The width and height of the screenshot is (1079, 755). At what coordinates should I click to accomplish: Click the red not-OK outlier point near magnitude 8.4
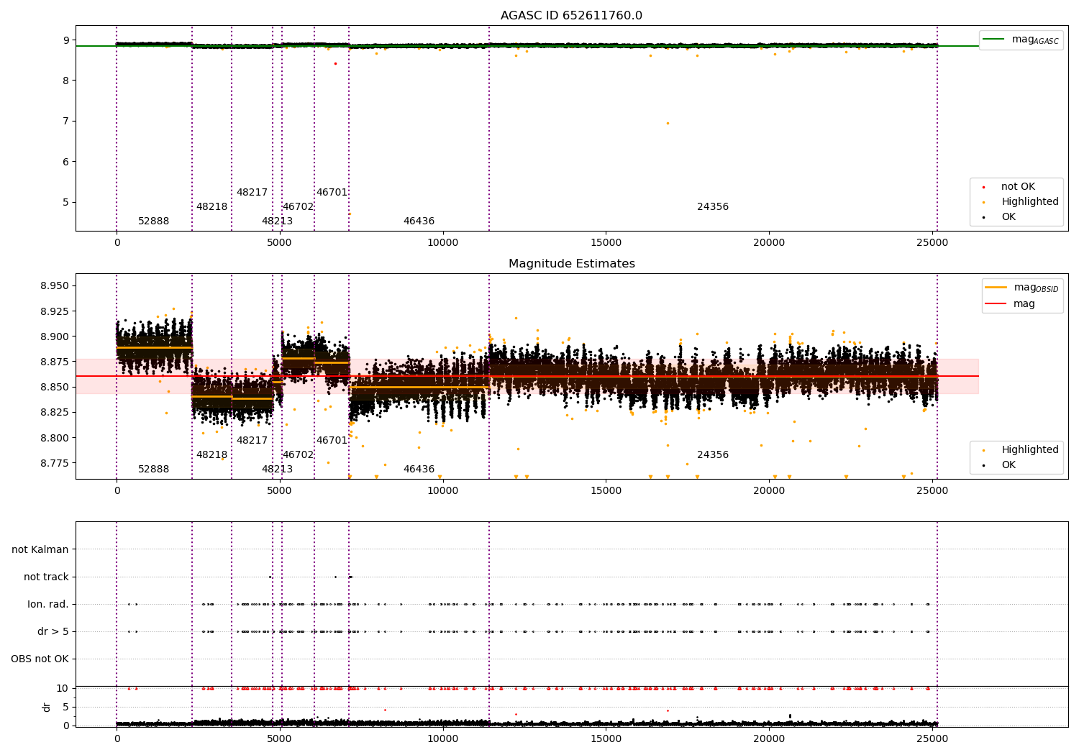335,63
